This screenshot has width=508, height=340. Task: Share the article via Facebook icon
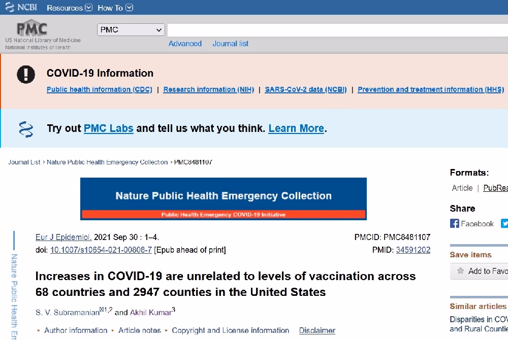[x=454, y=224]
